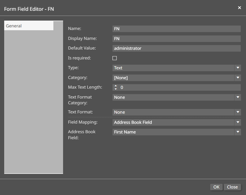Viewport: 246px width, 195px height.
Task: Expand the Text Format dropdown
Action: (x=238, y=112)
